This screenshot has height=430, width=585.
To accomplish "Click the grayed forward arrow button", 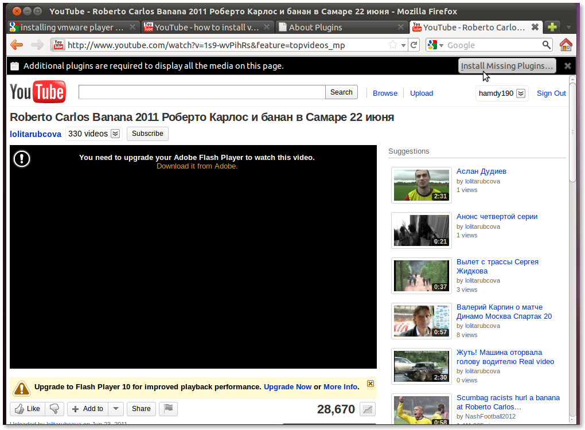I will tap(37, 45).
